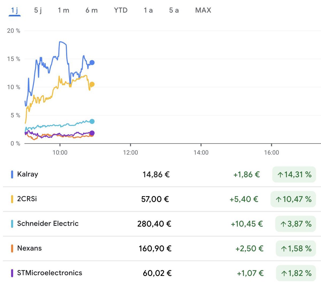Click the 10:00 time axis label
The height and width of the screenshot is (285, 321).
[x=60, y=153]
